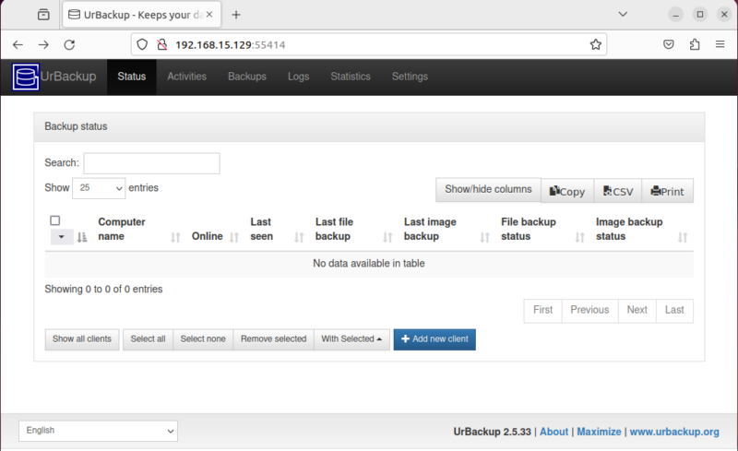Open the Backups tab

point(247,77)
